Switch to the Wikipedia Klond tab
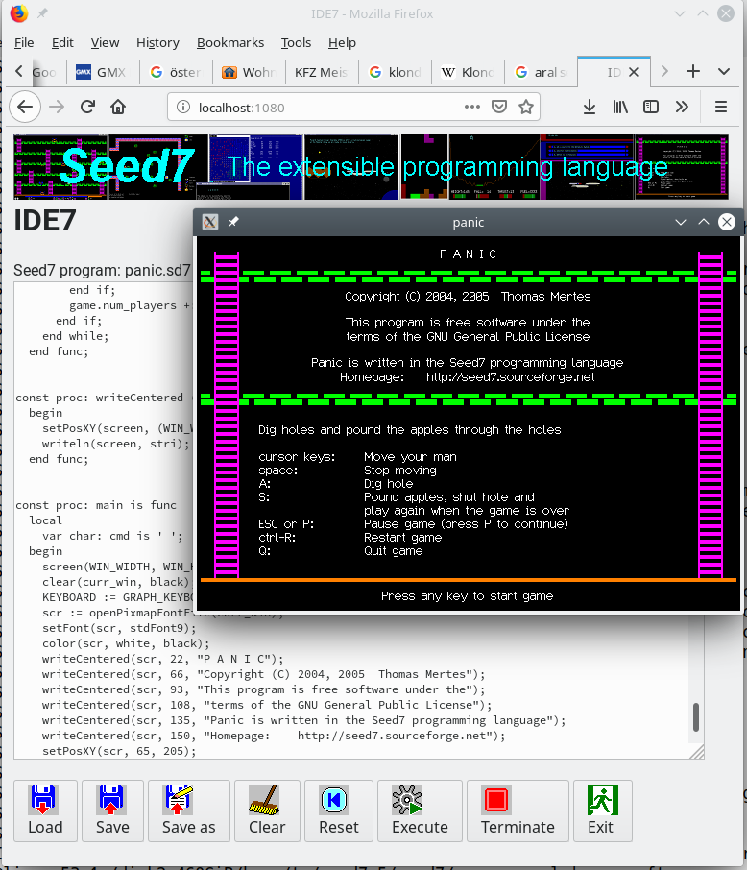Image resolution: width=747 pixels, height=870 pixels. coord(468,72)
